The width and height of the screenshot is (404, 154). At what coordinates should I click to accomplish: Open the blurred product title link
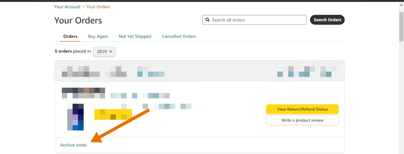148,106
